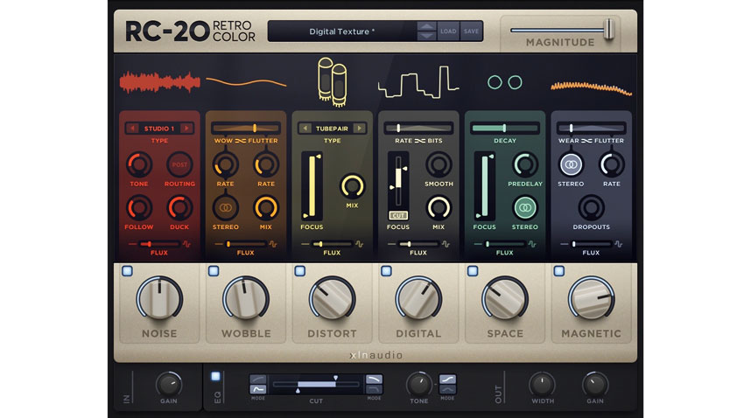Toggle the Noise module enable checkbox
Viewport: 744px width, 418px height.
pyautogui.click(x=127, y=271)
